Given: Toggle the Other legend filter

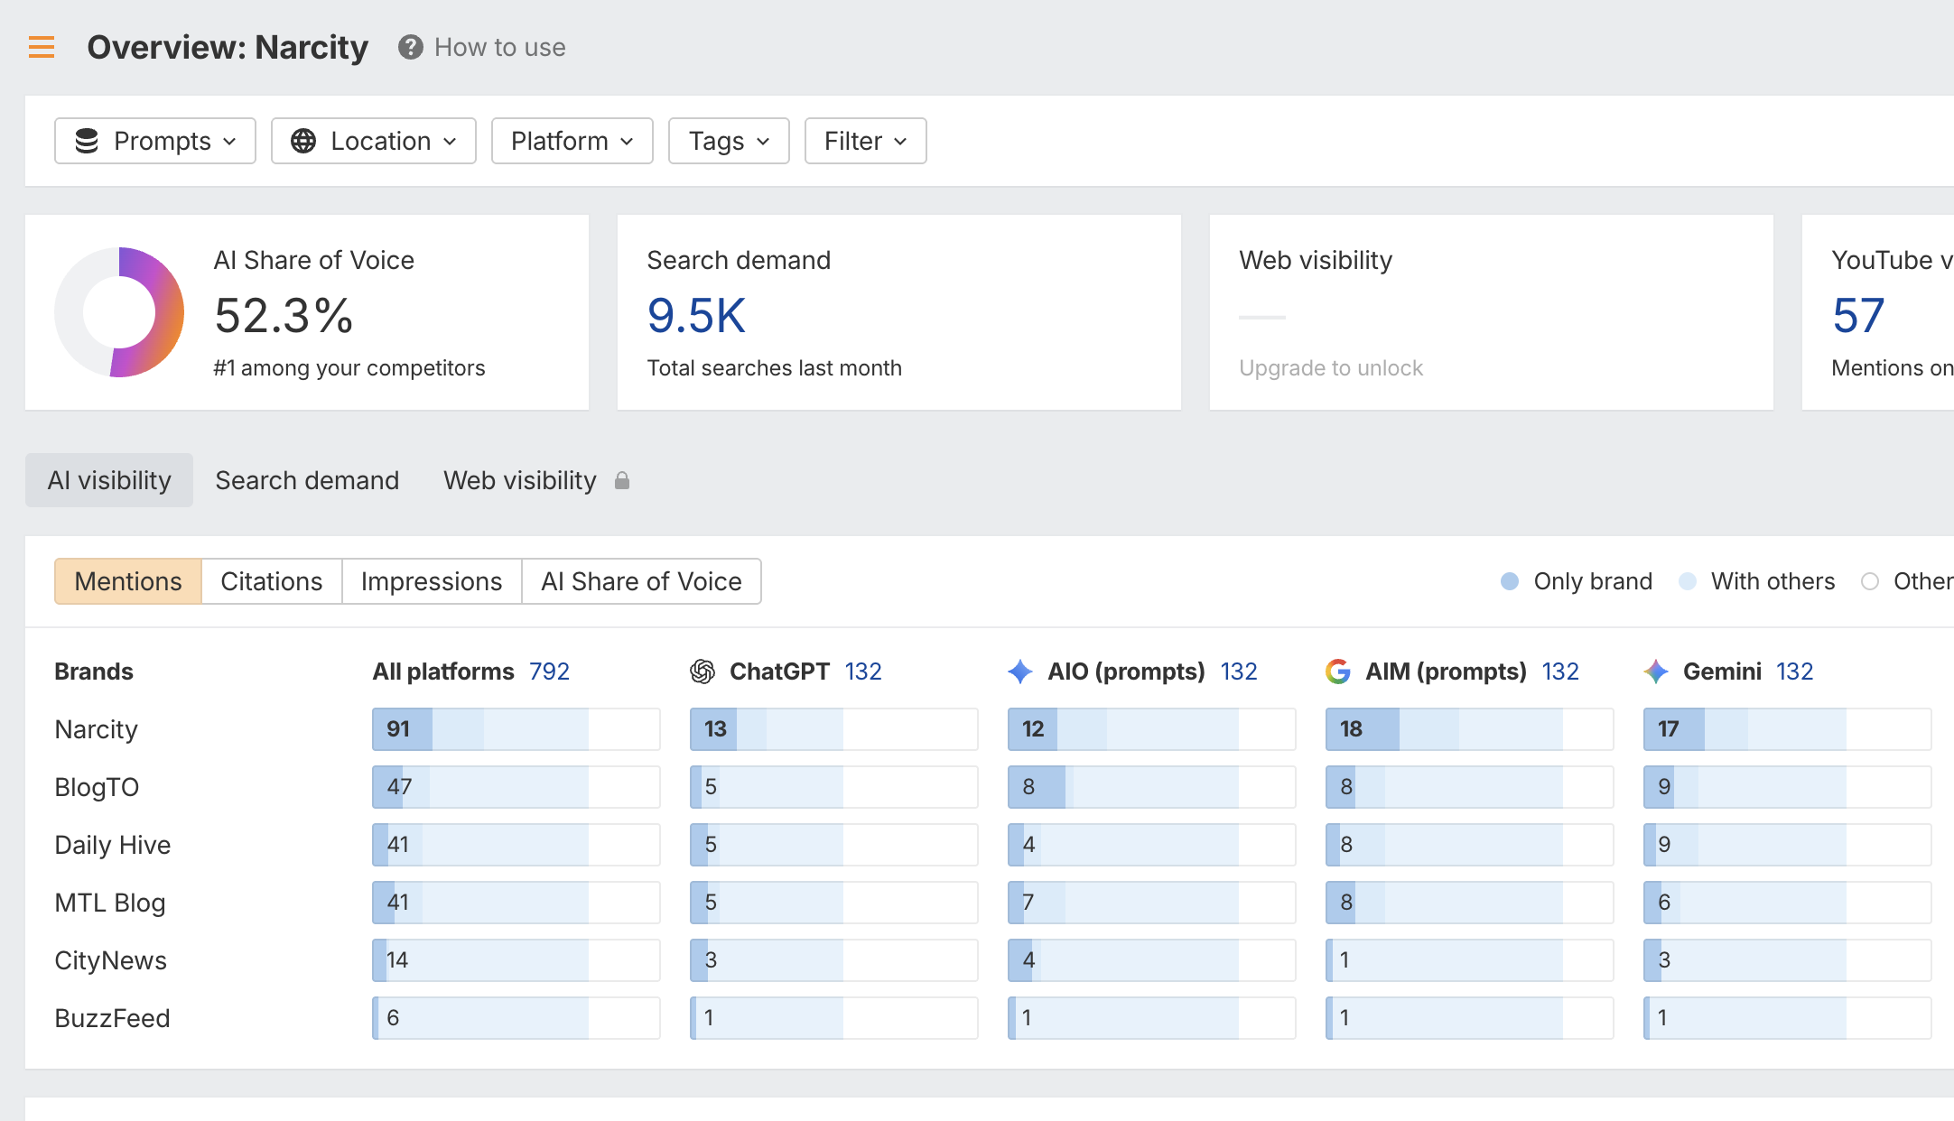Looking at the screenshot, I should [x=1907, y=581].
